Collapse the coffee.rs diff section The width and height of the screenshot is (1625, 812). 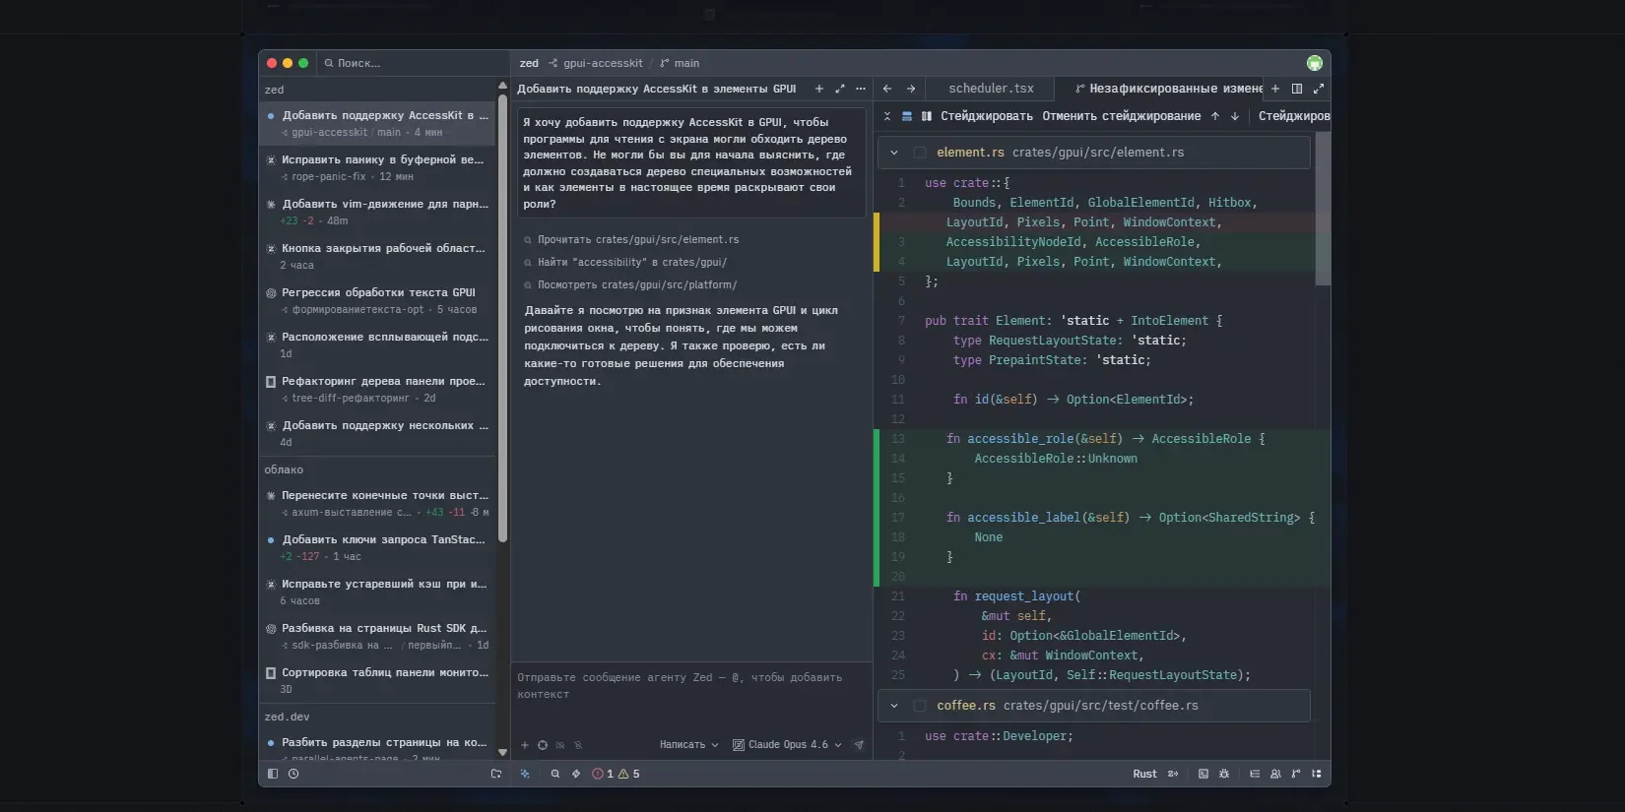[894, 706]
